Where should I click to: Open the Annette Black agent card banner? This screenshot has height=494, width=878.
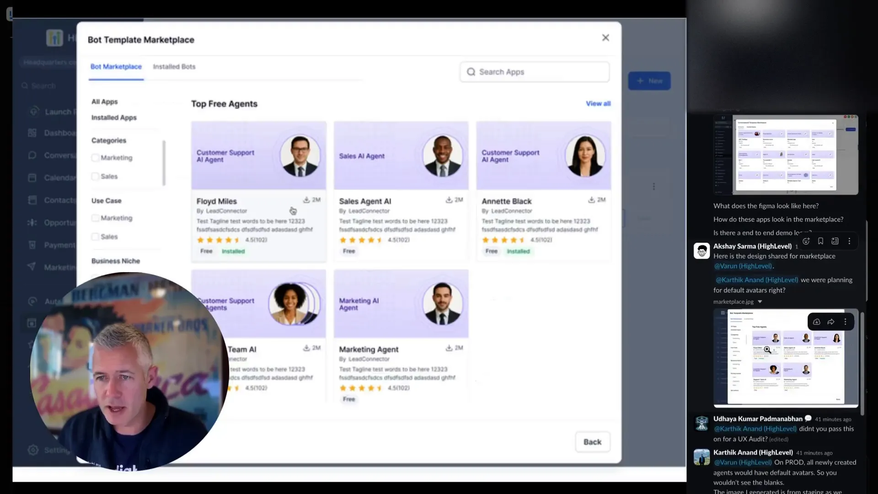click(544, 156)
